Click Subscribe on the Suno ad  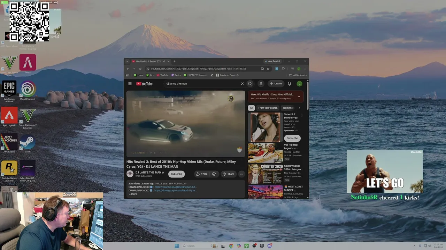pos(292,138)
